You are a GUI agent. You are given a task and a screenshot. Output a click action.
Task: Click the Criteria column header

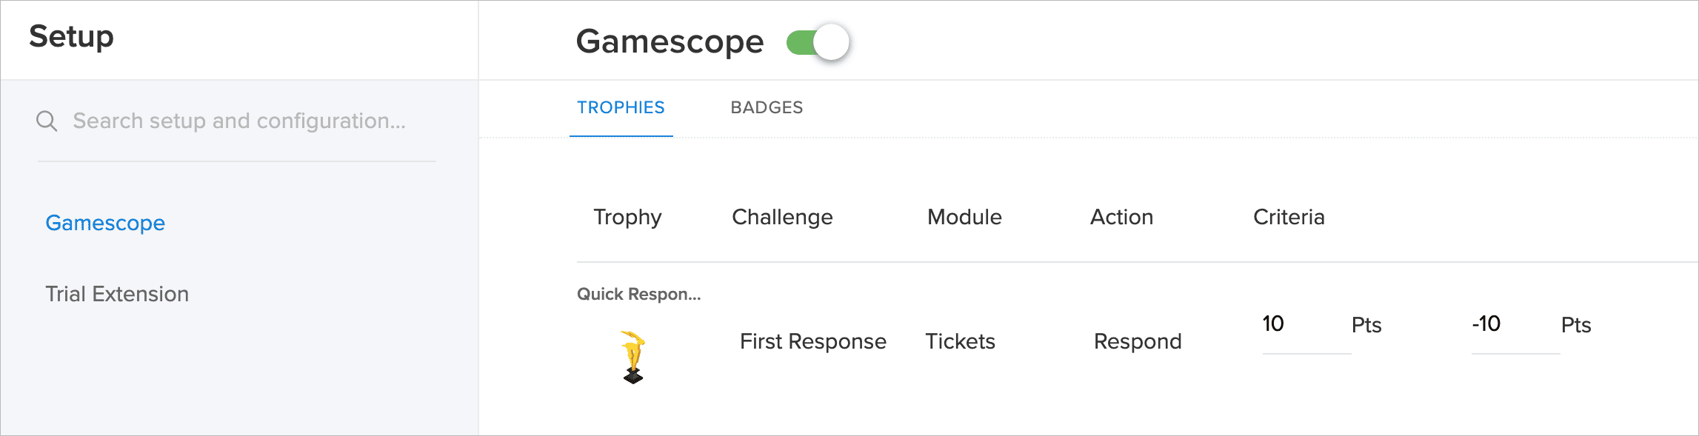[x=1289, y=217]
